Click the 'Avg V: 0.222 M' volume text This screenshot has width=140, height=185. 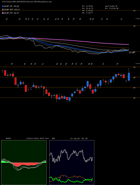(111, 6)
